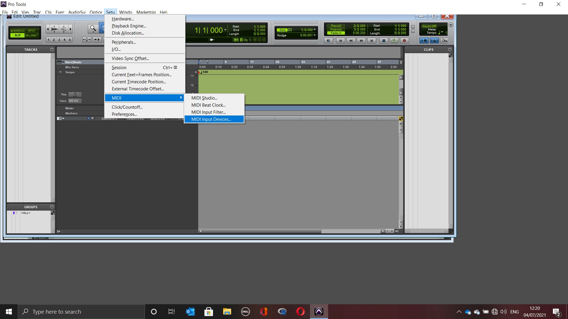Click the horizontal zoom-in right arrow
Viewport: 568px width, 319px height.
(x=70, y=29)
